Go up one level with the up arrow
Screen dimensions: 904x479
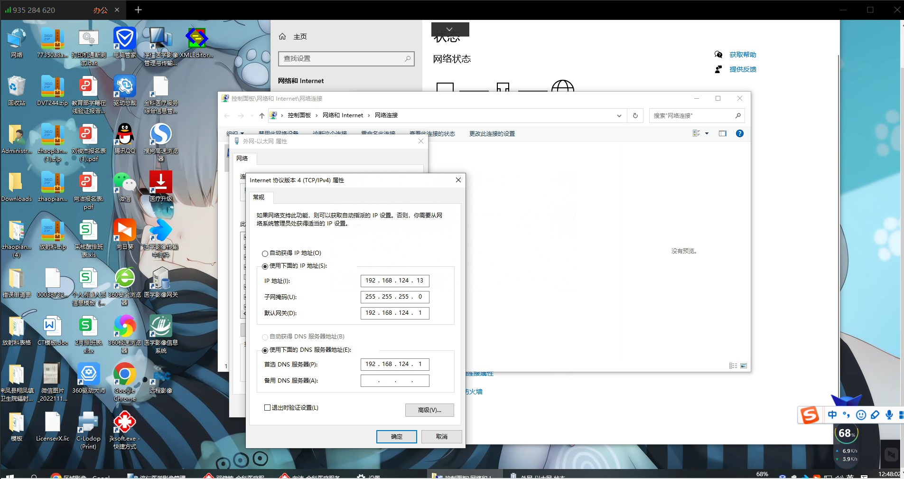261,116
